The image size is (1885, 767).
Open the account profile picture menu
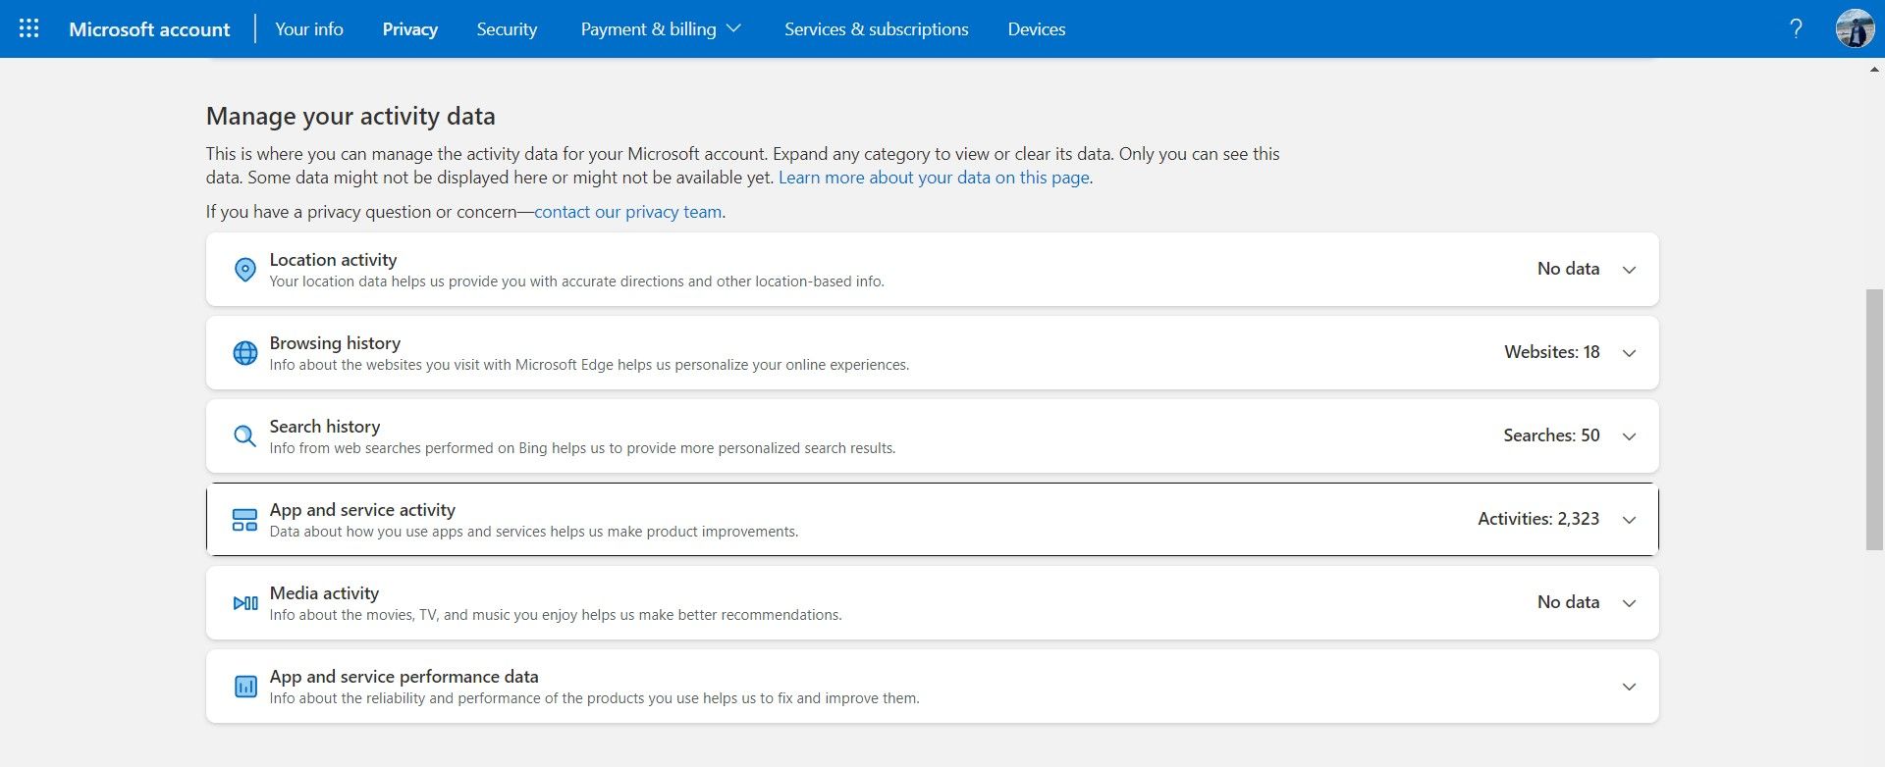coord(1855,28)
